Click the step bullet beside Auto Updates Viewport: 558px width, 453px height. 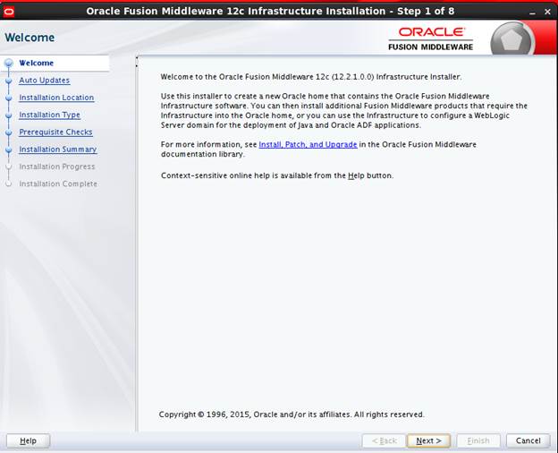pyautogui.click(x=9, y=81)
